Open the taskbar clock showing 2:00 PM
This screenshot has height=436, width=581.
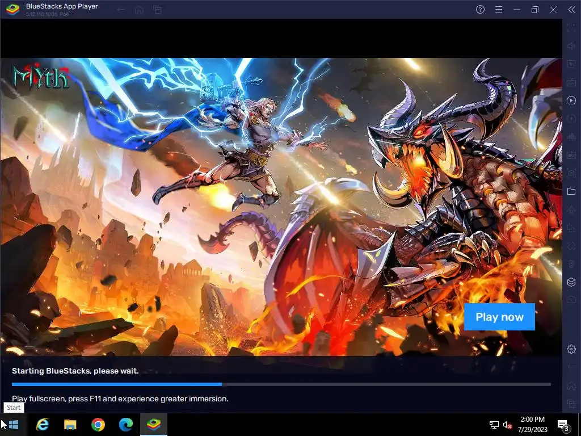click(532, 425)
